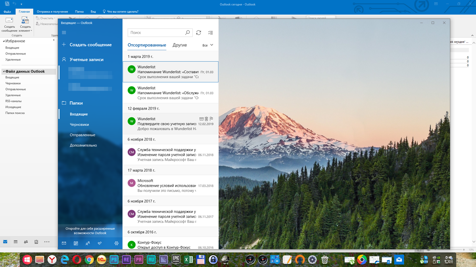Open Outlook desktop calendar navigation icon
This screenshot has width=476, height=267.
tap(15, 241)
